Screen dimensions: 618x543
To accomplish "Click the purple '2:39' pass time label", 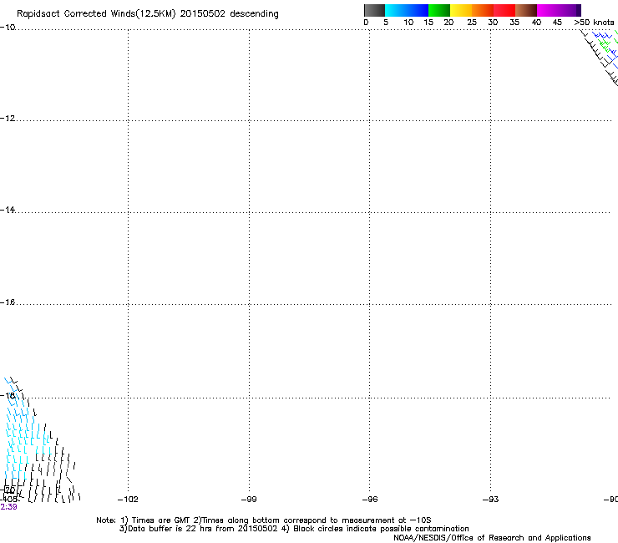I will coord(8,507).
